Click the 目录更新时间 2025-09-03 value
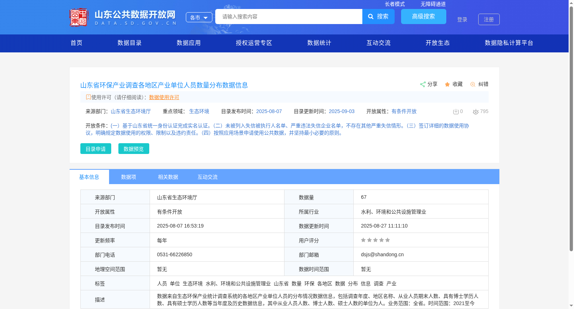This screenshot has height=309, width=574. coord(342,111)
